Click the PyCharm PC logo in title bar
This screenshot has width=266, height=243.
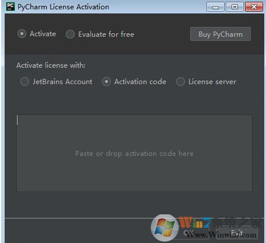[x=10, y=6]
